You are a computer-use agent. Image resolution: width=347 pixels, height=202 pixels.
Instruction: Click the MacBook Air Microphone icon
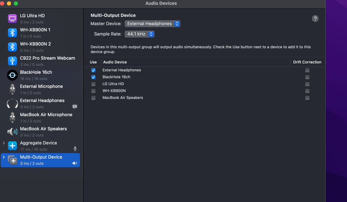pyautogui.click(x=12, y=118)
